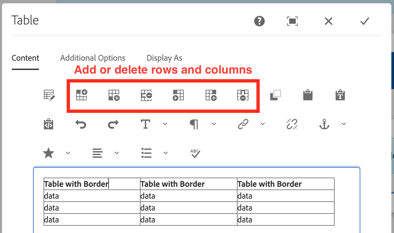Screen dimensions: 394x233
Task: Open help with the question mark button
Action: (259, 21)
